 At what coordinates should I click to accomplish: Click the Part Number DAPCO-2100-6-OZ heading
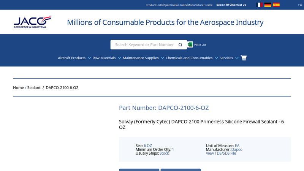(164, 108)
